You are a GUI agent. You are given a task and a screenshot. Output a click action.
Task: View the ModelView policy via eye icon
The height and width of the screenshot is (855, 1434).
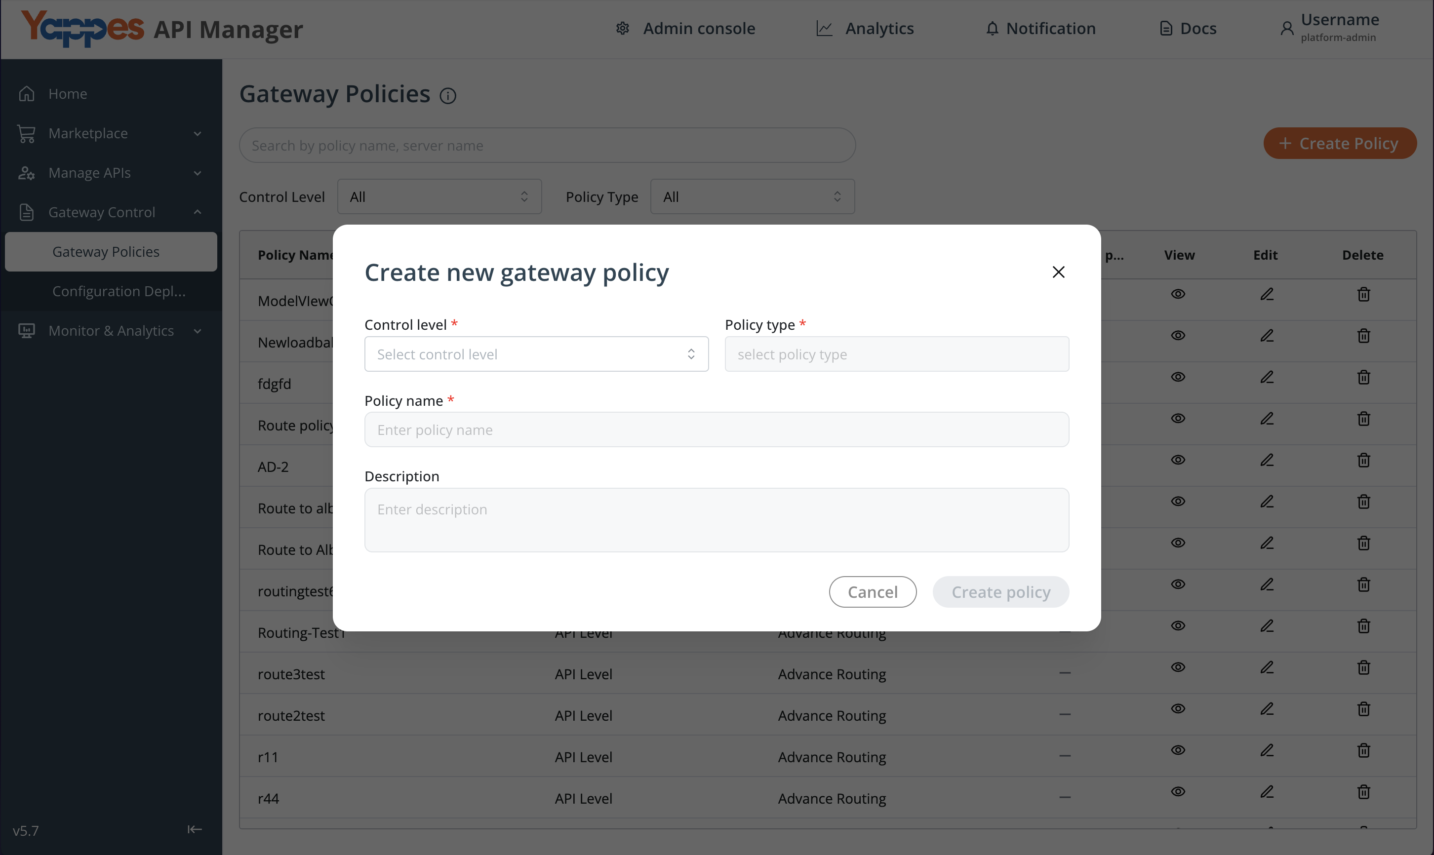[1178, 294]
